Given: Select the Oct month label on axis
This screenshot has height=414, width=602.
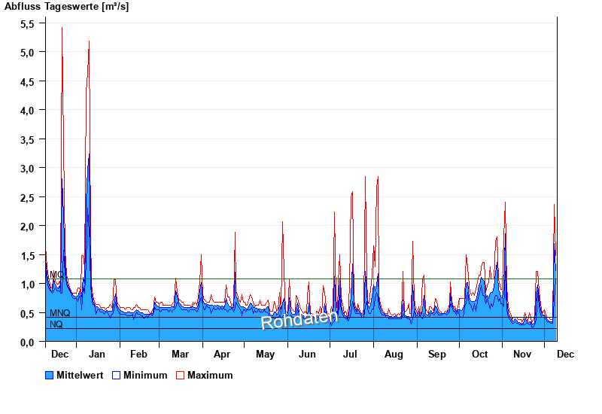Looking at the screenshot, I should coord(479,354).
